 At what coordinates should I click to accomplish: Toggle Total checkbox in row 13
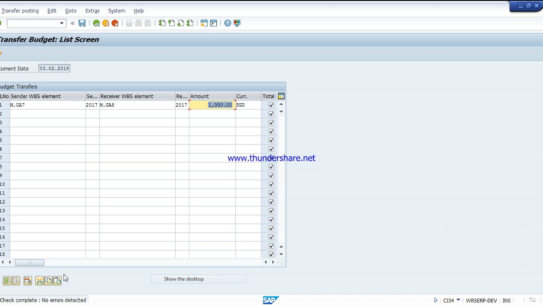(271, 211)
